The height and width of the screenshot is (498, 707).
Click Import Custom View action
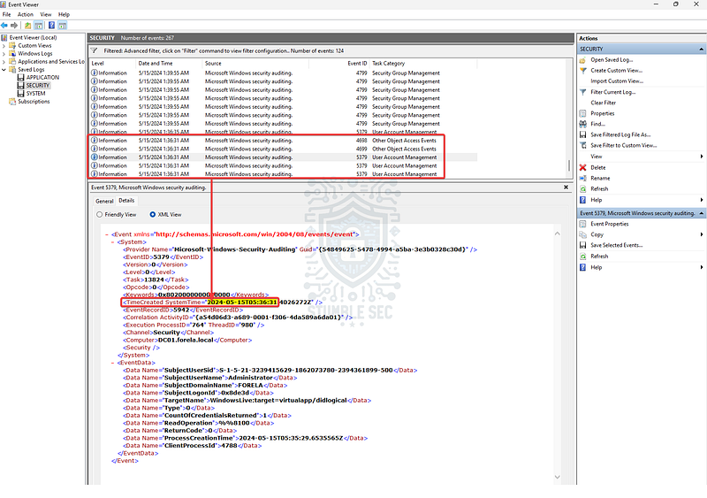617,81
